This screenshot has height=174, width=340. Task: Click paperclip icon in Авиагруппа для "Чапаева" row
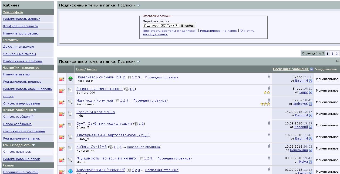269,169
